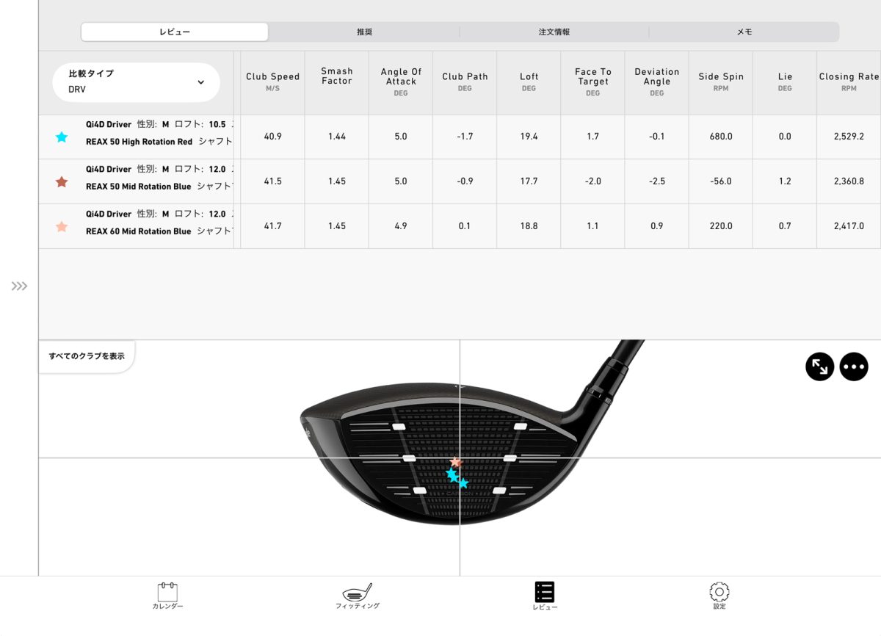The image size is (881, 636).
Task: Open 設定 using the gear icon
Action: (x=719, y=590)
